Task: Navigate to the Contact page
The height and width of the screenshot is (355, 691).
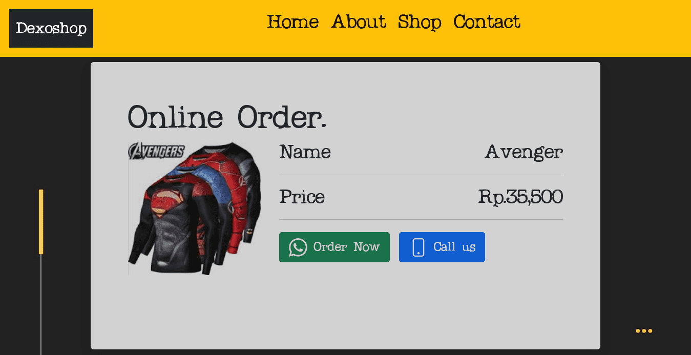Action: click(487, 22)
